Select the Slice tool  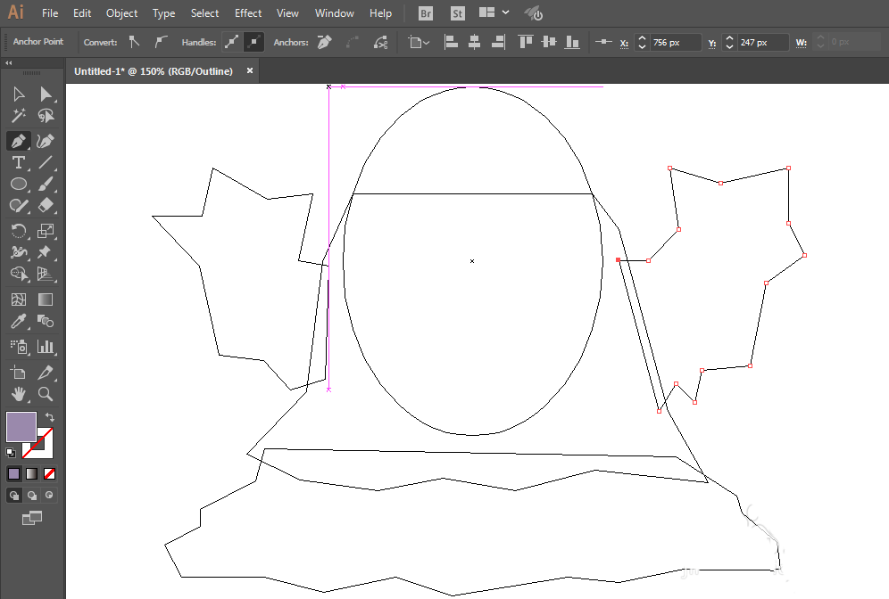46,373
